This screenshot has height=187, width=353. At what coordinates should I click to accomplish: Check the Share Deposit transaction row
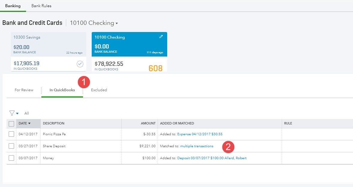coord(11,146)
